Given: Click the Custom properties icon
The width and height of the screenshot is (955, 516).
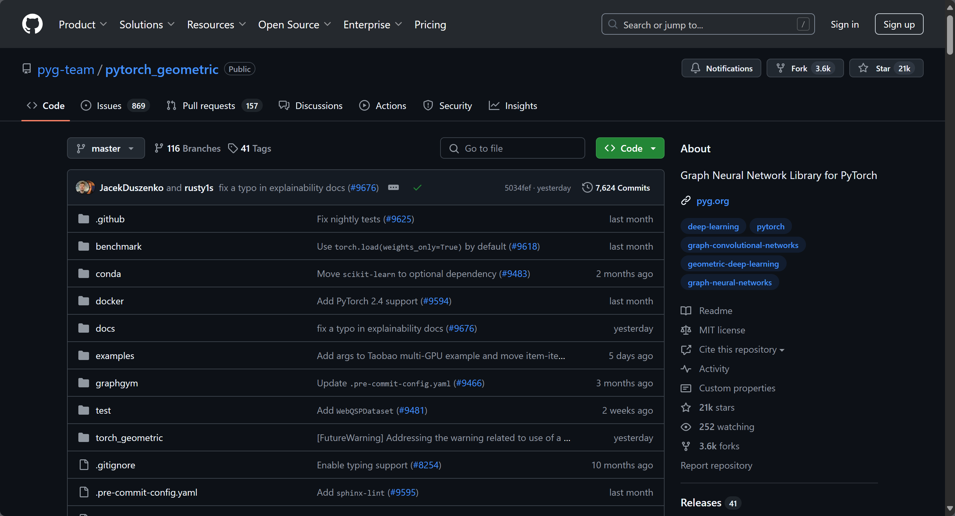Looking at the screenshot, I should click(686, 388).
